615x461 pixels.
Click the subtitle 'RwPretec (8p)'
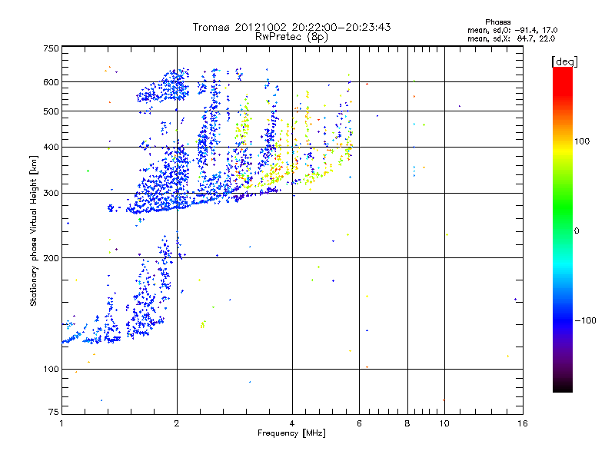[291, 37]
